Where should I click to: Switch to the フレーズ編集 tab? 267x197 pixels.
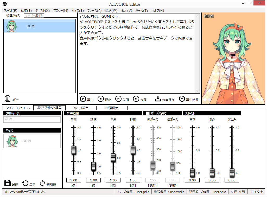[x=81, y=108]
